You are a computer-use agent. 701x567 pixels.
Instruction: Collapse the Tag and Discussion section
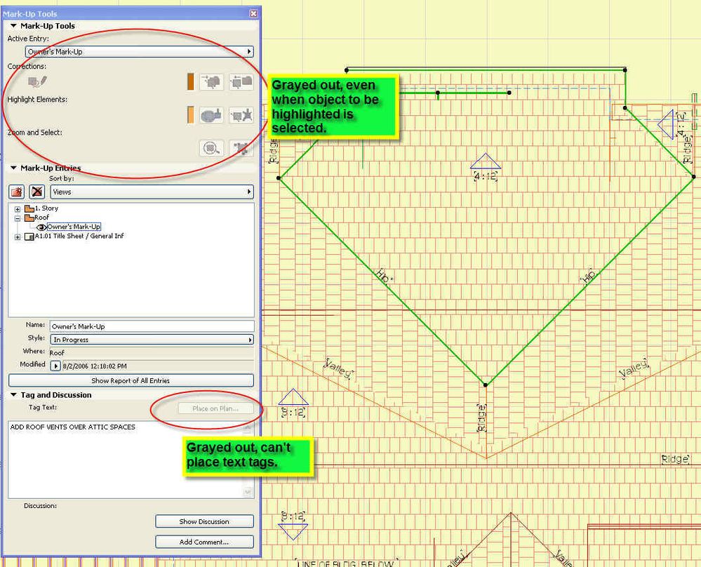coord(13,395)
